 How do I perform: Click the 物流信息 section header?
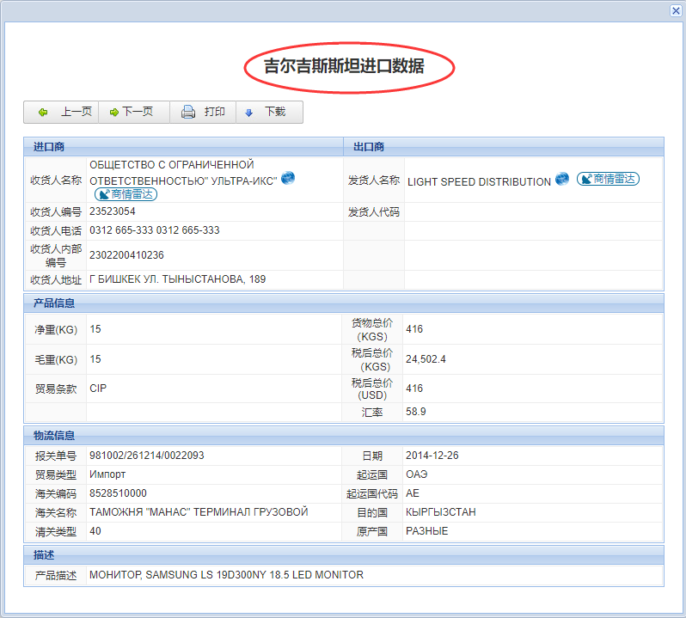coord(54,435)
